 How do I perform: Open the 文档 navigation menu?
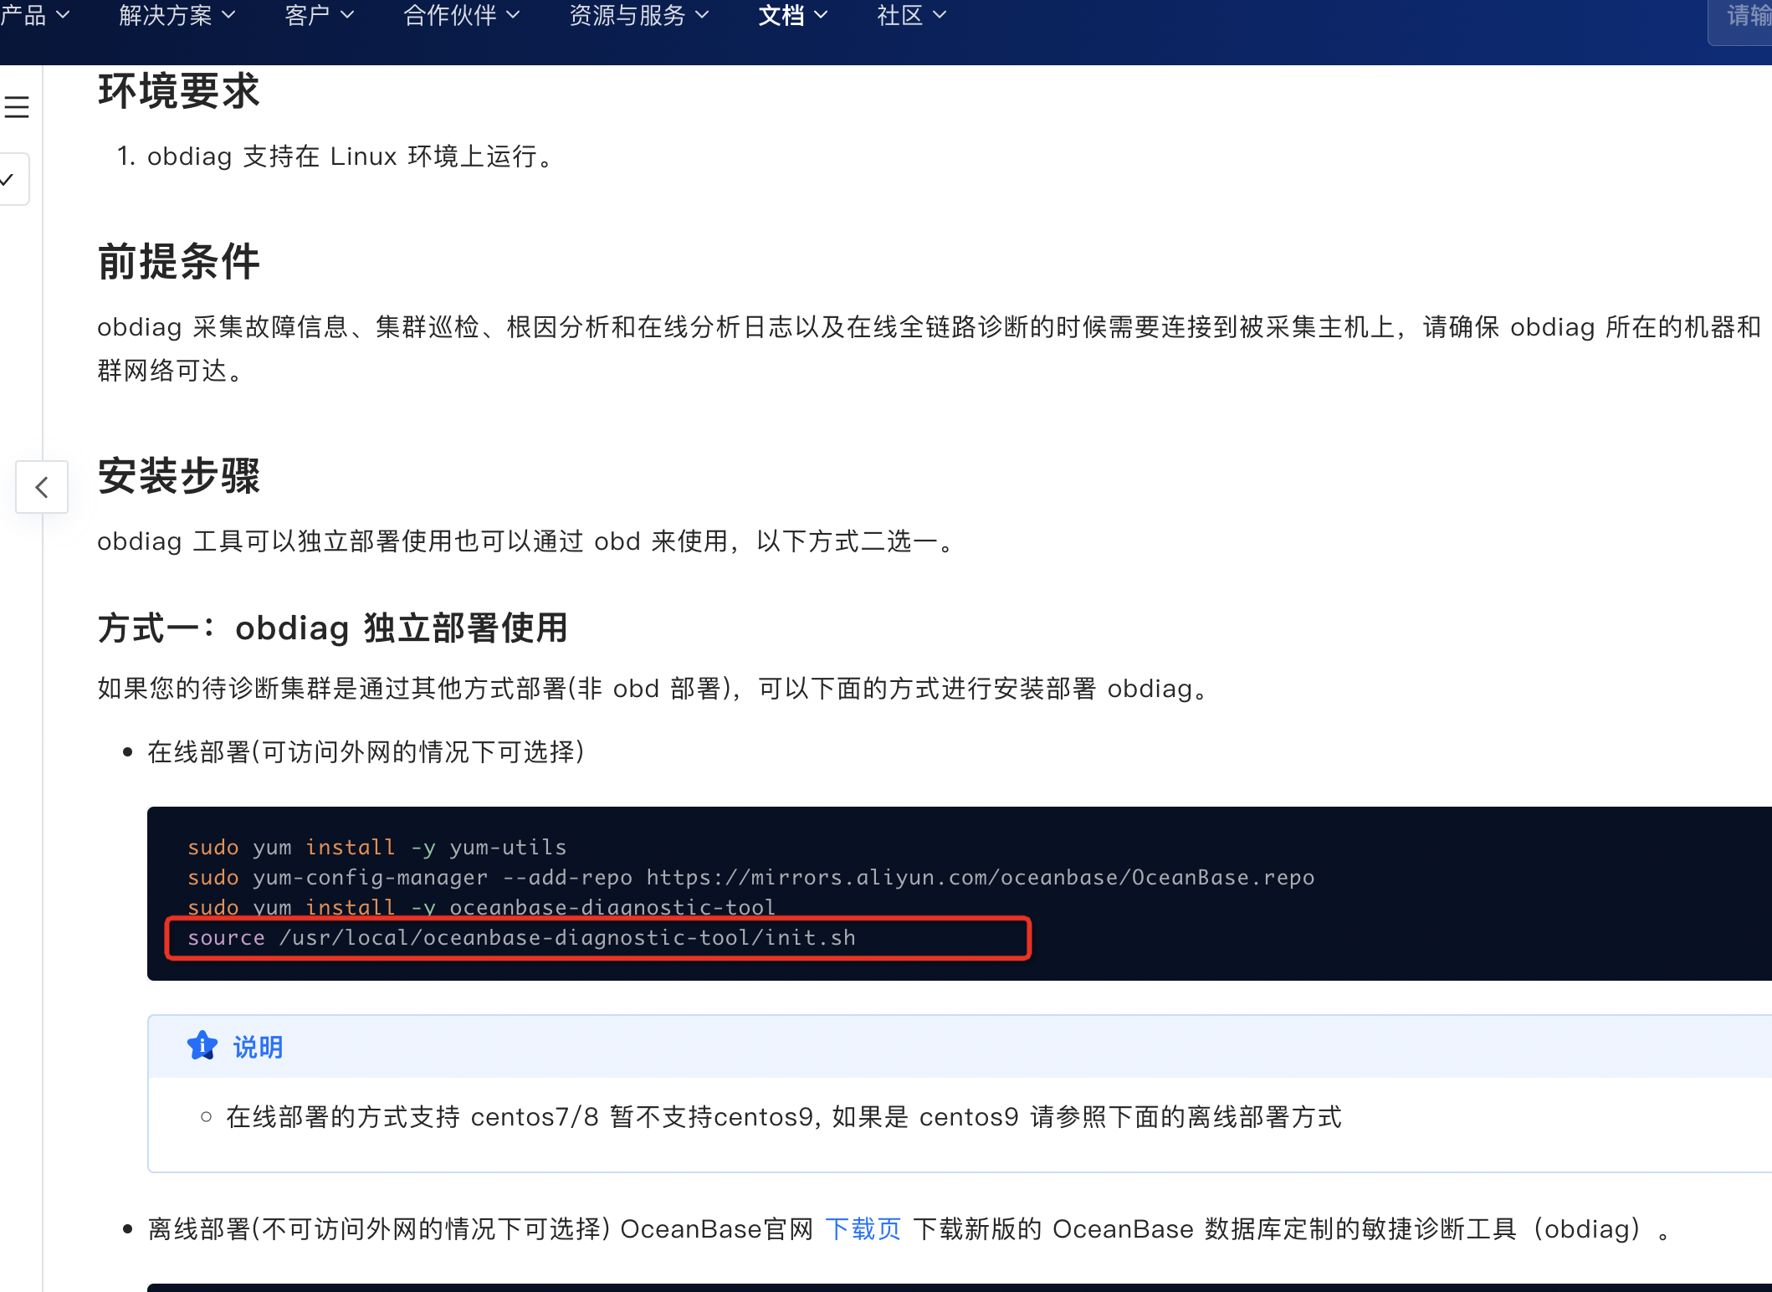pyautogui.click(x=793, y=15)
